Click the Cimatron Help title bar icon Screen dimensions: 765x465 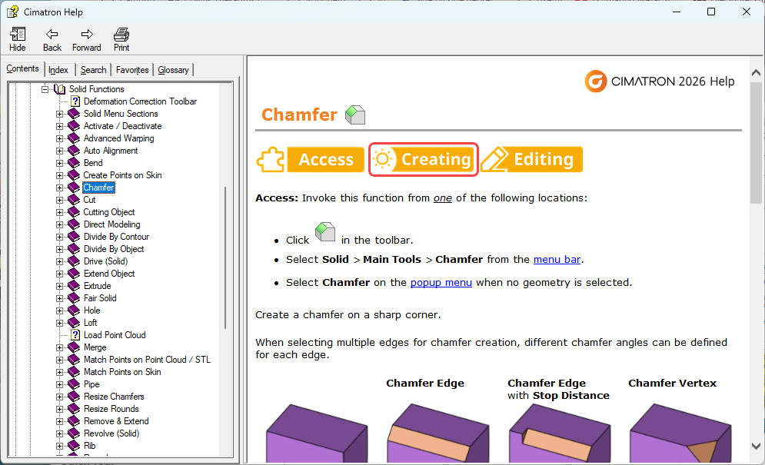pyautogui.click(x=12, y=12)
